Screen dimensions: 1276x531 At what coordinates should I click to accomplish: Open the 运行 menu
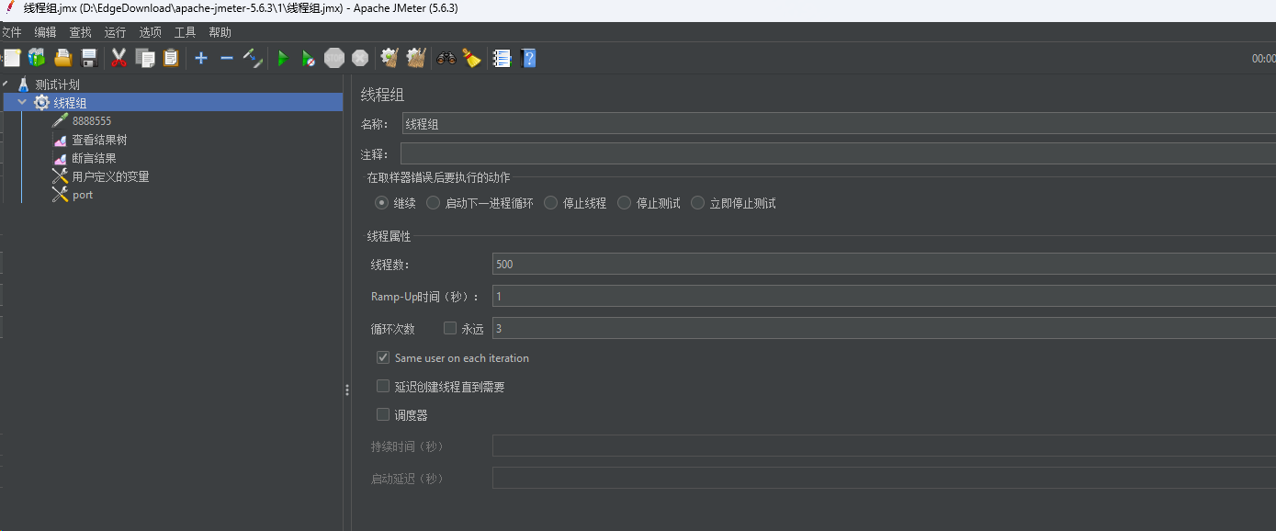tap(115, 32)
